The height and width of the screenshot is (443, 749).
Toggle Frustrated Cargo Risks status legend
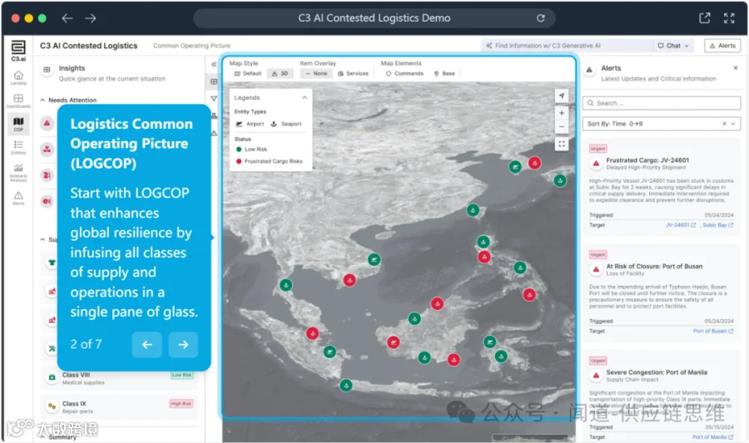tap(270, 161)
